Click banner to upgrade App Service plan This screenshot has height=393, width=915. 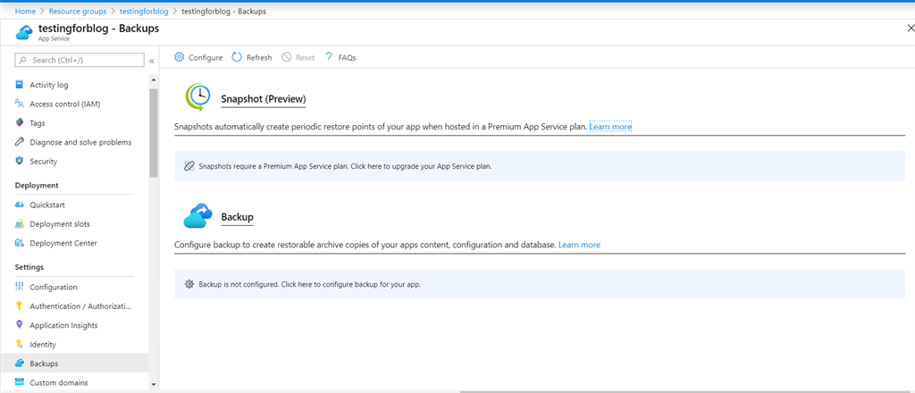coord(344,166)
